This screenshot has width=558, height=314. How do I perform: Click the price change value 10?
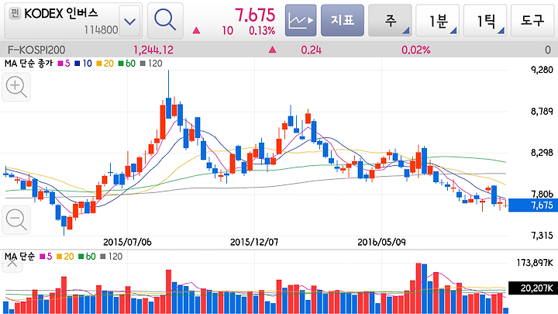point(227,30)
